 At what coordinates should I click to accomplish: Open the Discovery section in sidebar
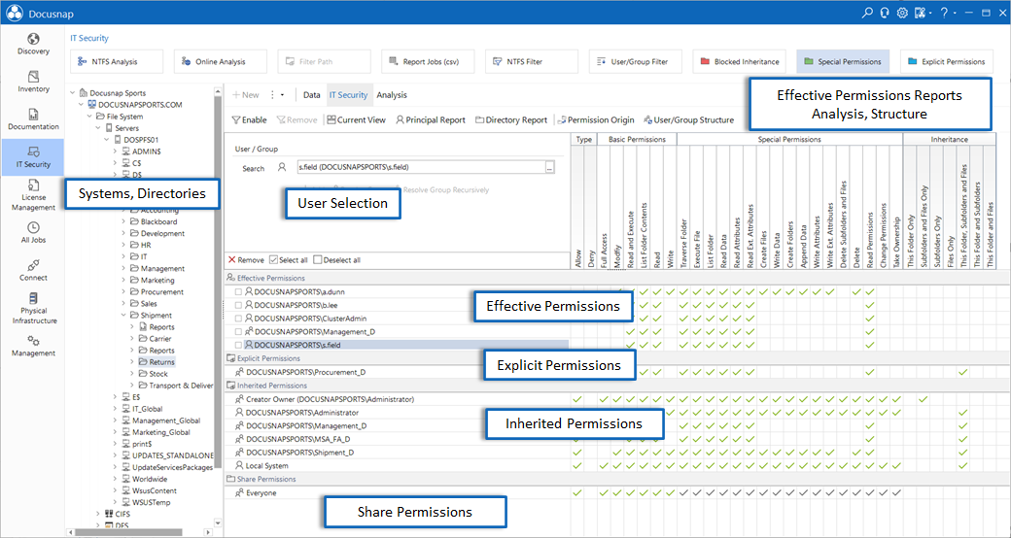[x=33, y=45]
